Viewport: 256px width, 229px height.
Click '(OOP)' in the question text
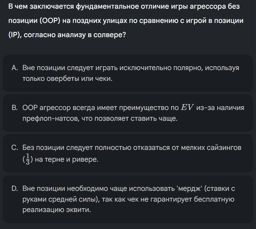pos(50,21)
